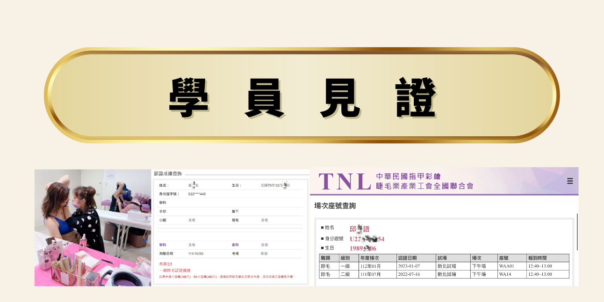Screen dimensions: 604x302
Task: Click the 認證日期 column header
Action: pyautogui.click(x=407, y=258)
